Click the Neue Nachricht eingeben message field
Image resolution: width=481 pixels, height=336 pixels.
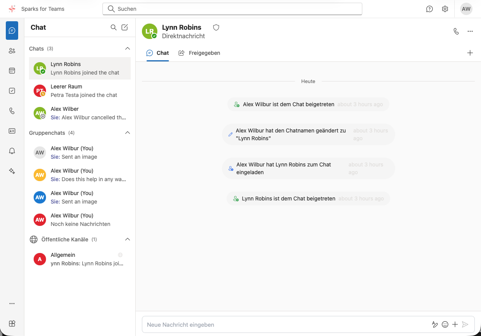[x=271, y=324]
